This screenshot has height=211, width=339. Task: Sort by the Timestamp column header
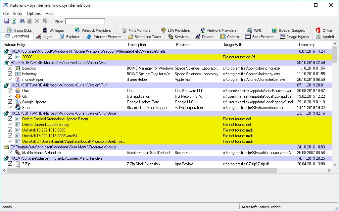click(307, 45)
